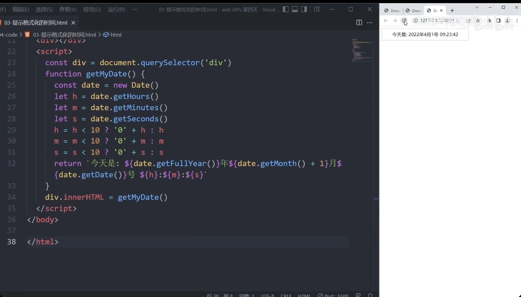Close the 03-显示格式化的时间.html editor tab
Image resolution: width=521 pixels, height=297 pixels.
[73, 23]
